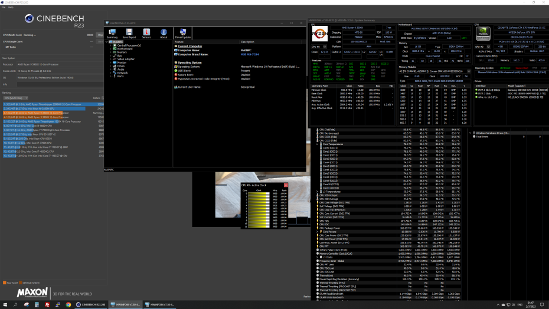Select the AMD Ryzen Threadripper 2990WX ranking bar
Viewport: 549px width, 309px height.
(x=53, y=104)
